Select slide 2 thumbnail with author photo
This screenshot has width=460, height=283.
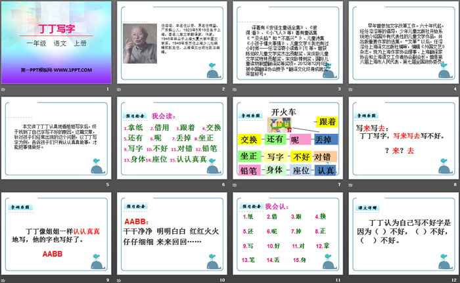[172, 43]
